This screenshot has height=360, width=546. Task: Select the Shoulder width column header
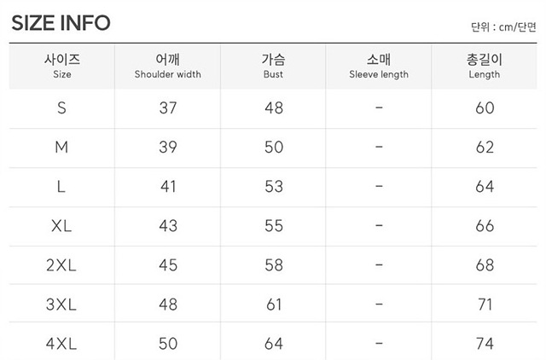click(168, 67)
